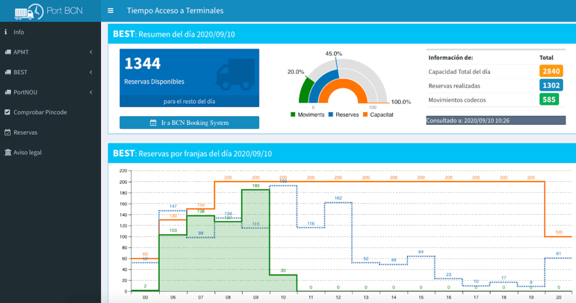Click the green 103 label at hour 06
576x303 pixels.
(x=173, y=231)
